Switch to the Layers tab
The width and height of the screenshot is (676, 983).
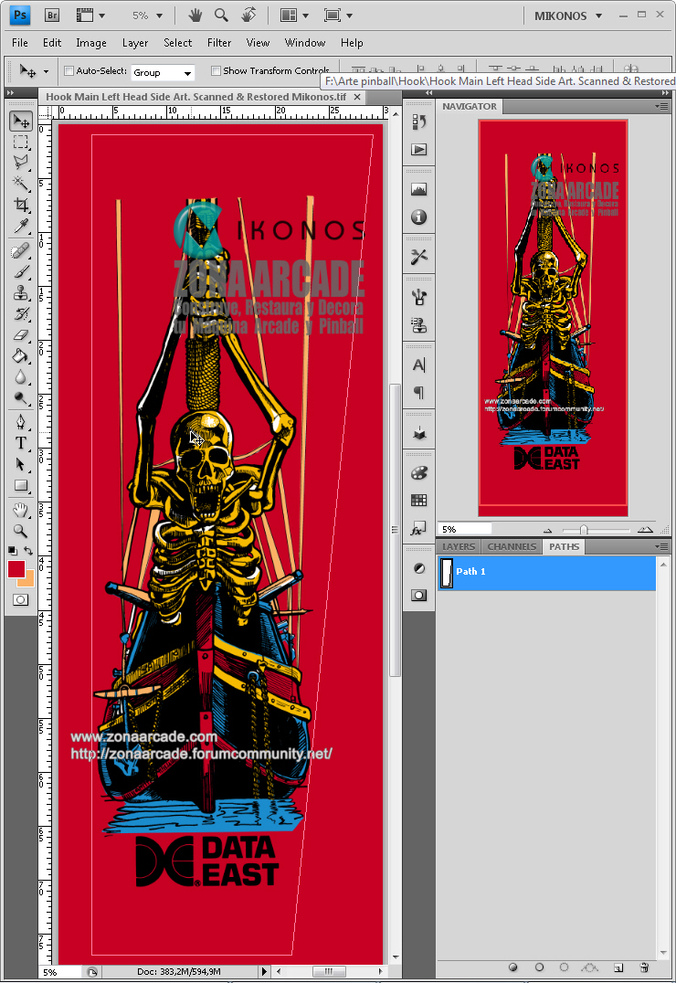(459, 546)
